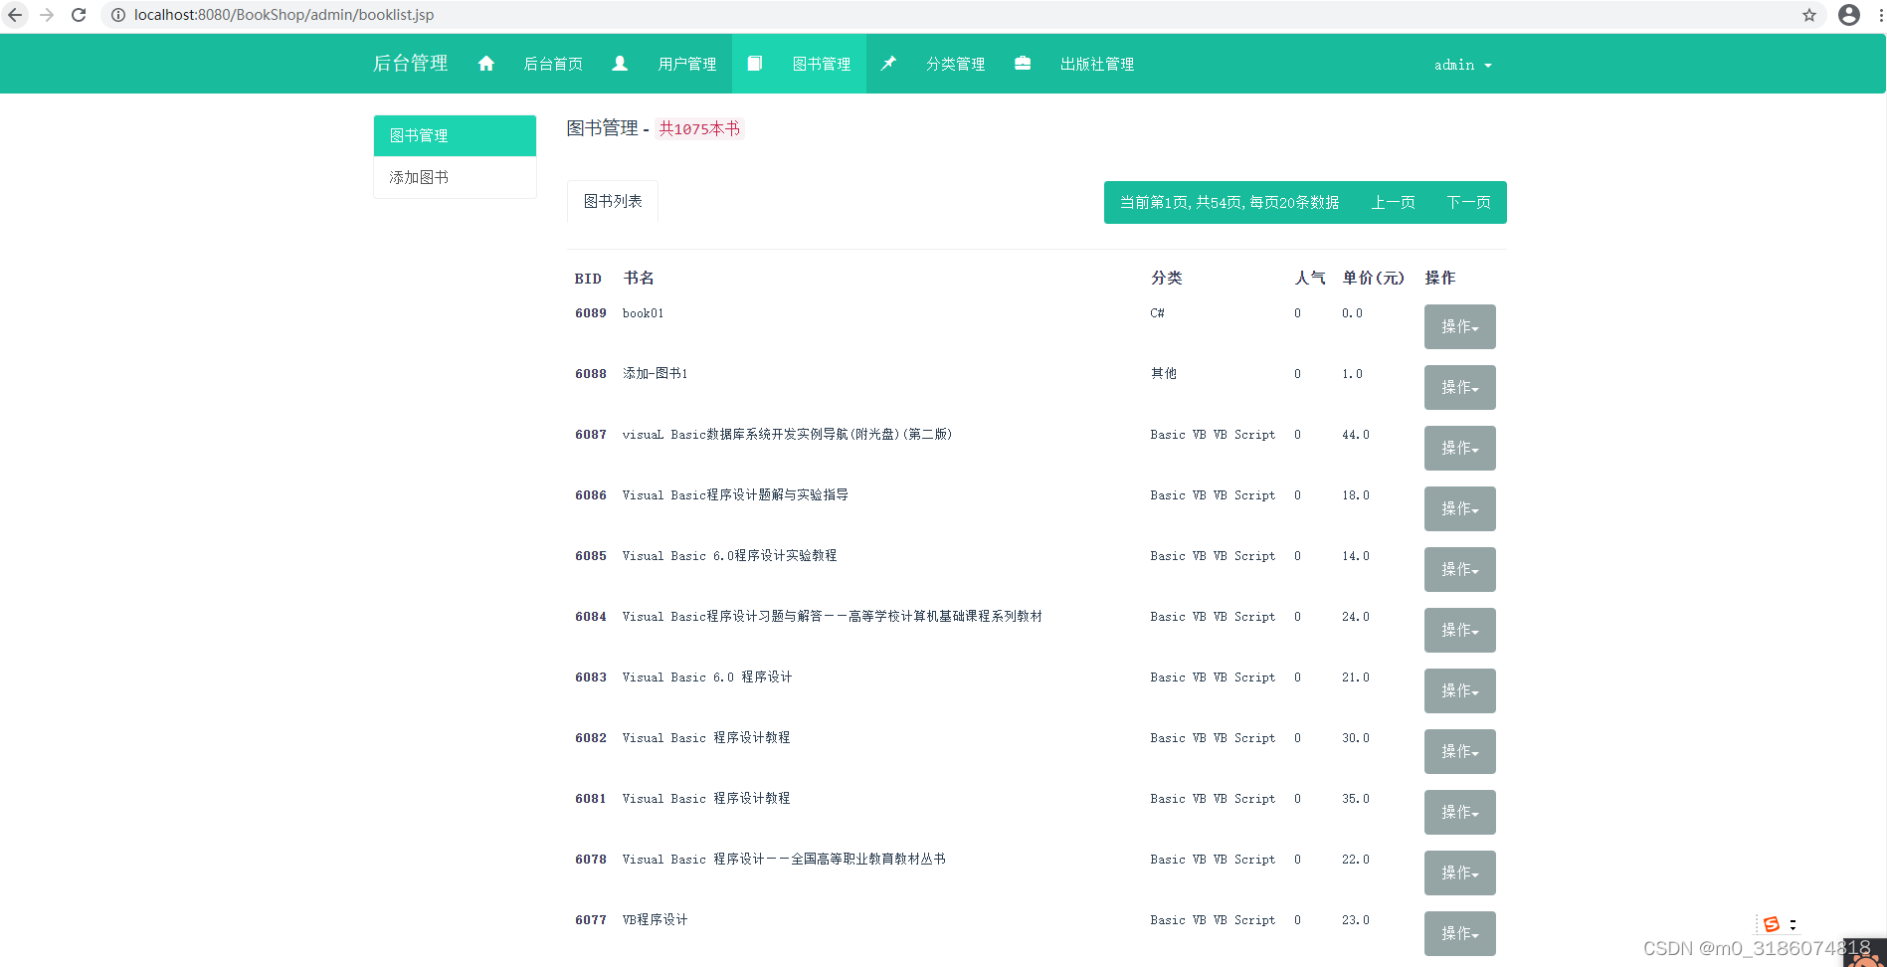This screenshot has height=967, width=1887.
Task: Click the briefcase icon beside 出版社管理
Action: click(1024, 63)
